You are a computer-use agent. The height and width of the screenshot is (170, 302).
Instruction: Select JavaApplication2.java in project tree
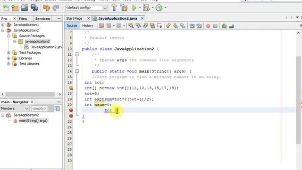click(46, 47)
